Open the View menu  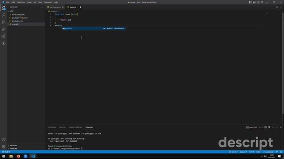pyautogui.click(x=29, y=2)
